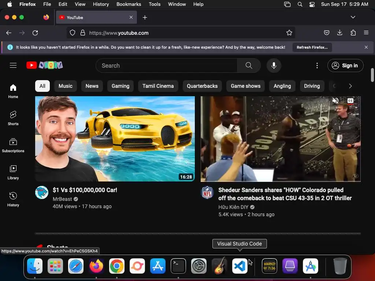Click into the YouTube search field
The image size is (375, 281).
[x=167, y=65]
